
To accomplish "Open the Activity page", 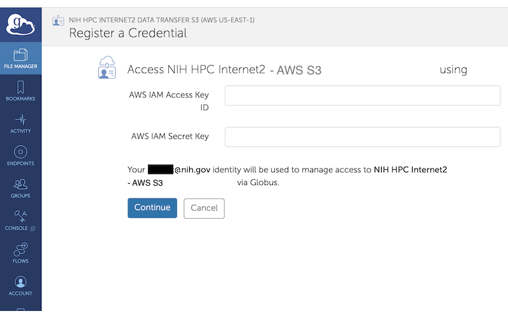I will [x=20, y=123].
